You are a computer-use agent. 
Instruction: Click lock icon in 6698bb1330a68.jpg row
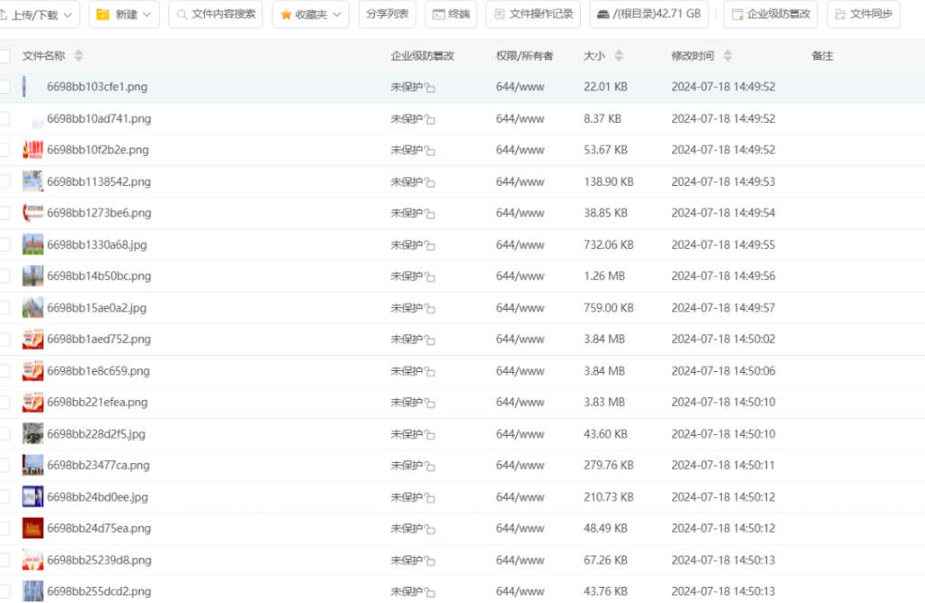click(x=431, y=246)
